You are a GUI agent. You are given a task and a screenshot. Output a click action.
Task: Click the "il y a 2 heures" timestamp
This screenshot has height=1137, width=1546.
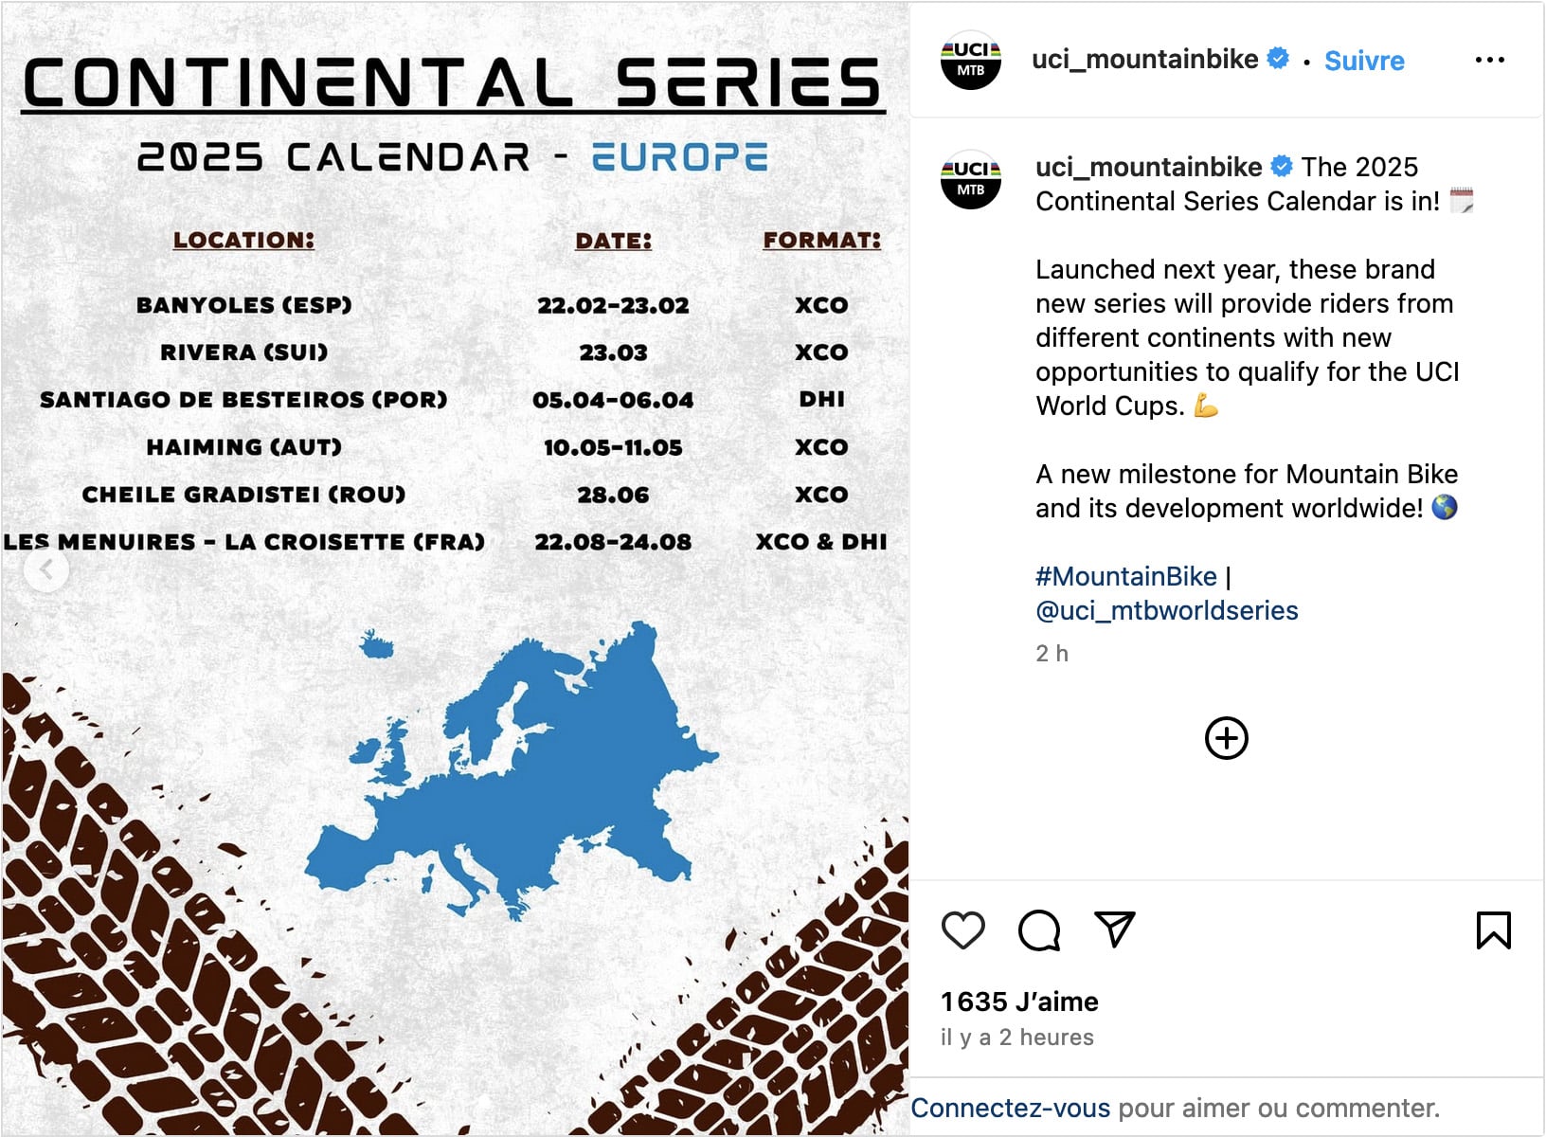(x=1016, y=1038)
